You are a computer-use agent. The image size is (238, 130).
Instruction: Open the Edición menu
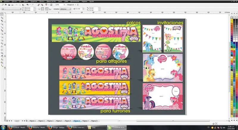14,1
